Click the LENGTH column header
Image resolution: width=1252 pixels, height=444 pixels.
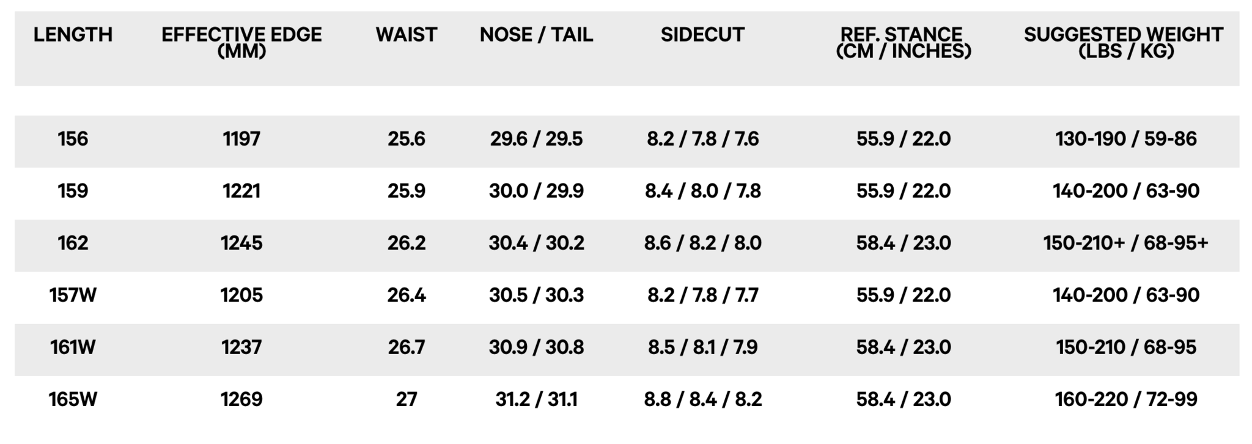tap(73, 34)
